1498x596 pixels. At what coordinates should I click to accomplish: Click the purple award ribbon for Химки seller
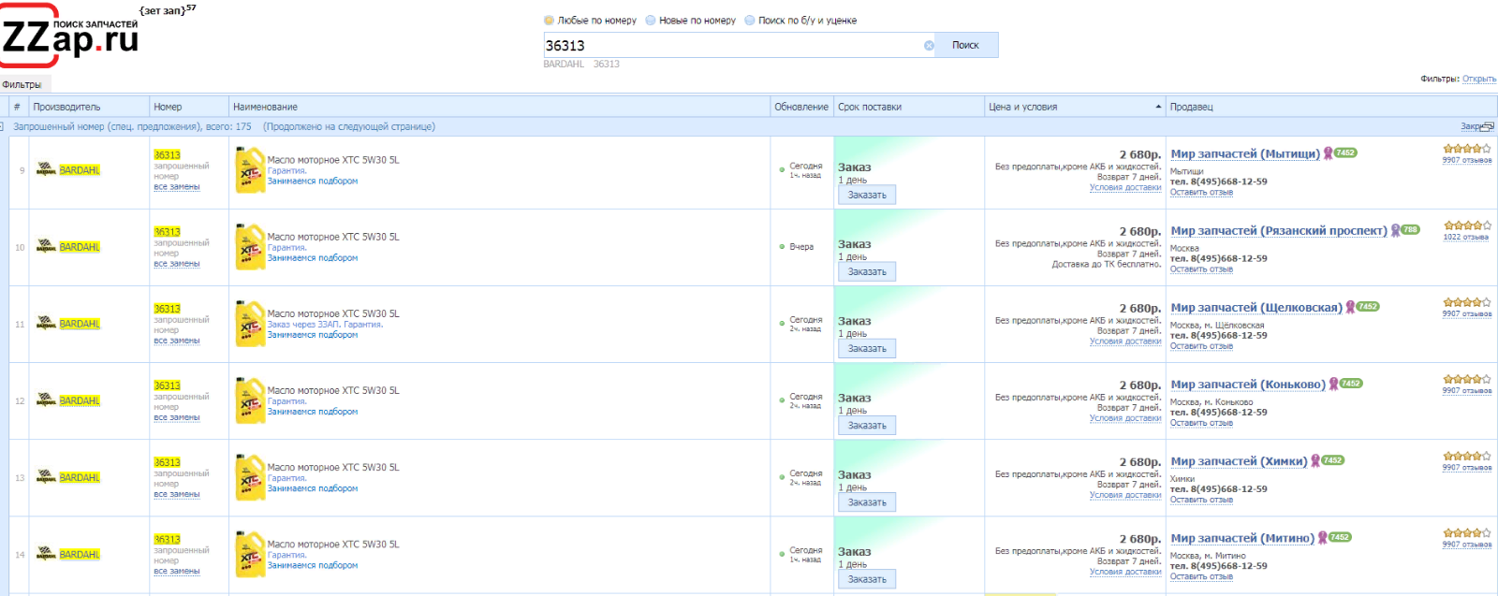click(1315, 460)
